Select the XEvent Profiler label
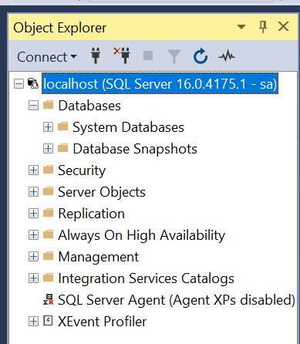This screenshot has width=300, height=344. tap(103, 322)
